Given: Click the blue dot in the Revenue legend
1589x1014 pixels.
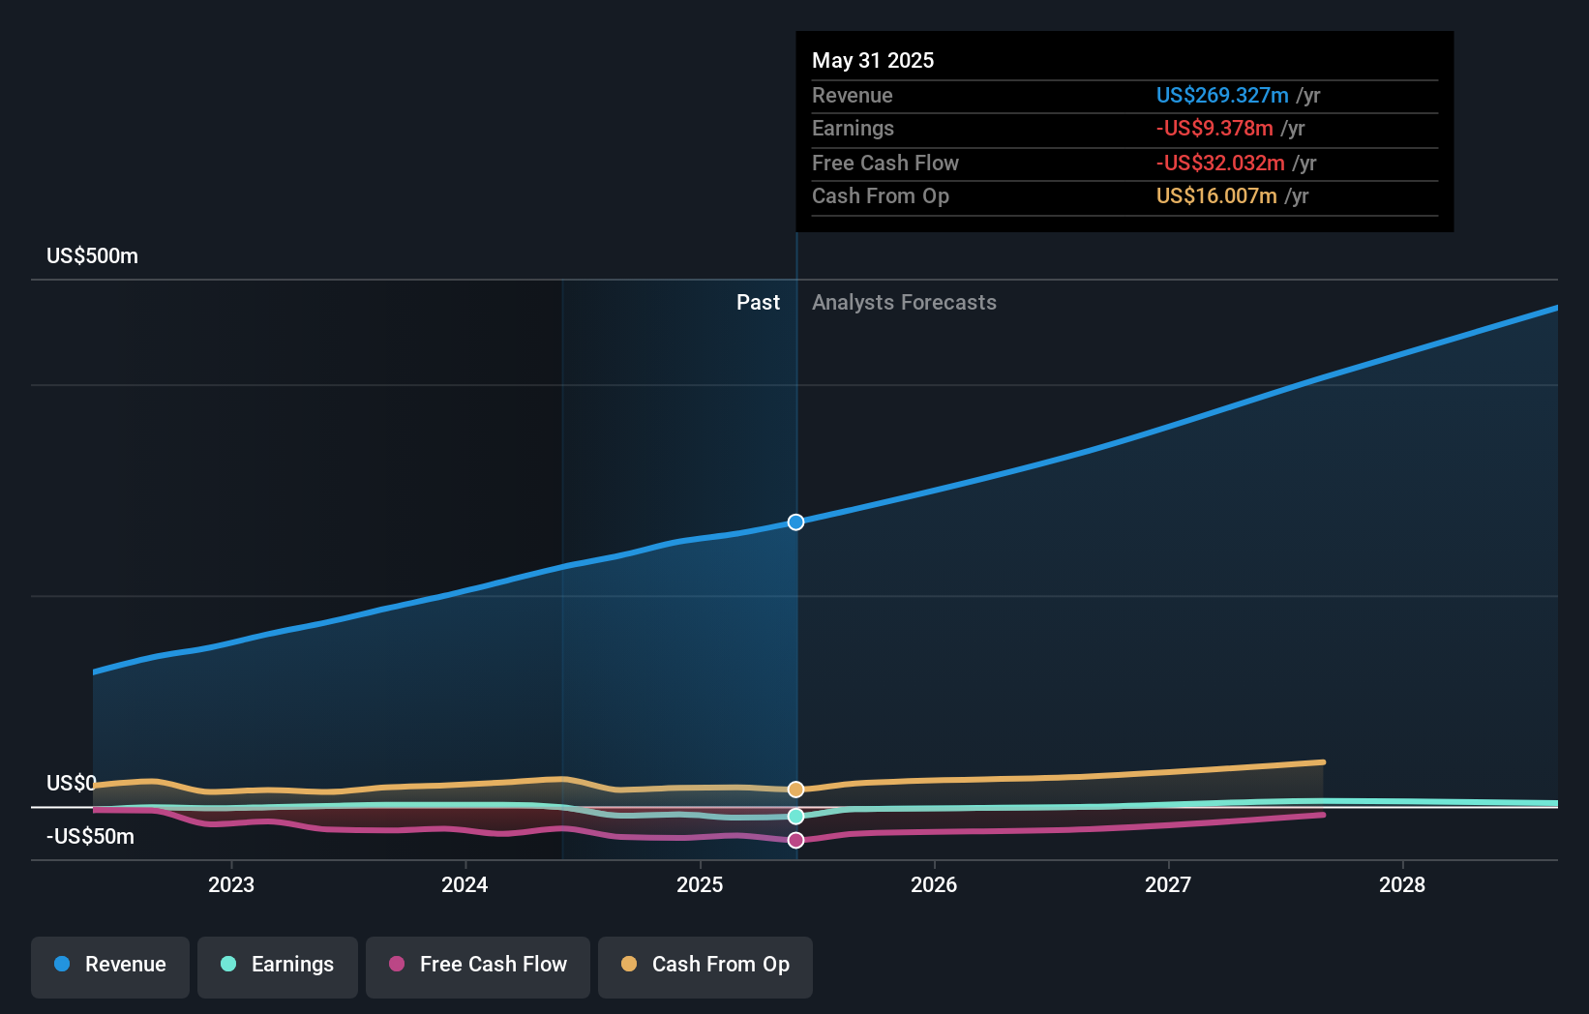Looking at the screenshot, I should [x=64, y=964].
